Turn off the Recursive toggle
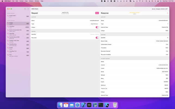This screenshot has width=175, height=109. tap(97, 38)
